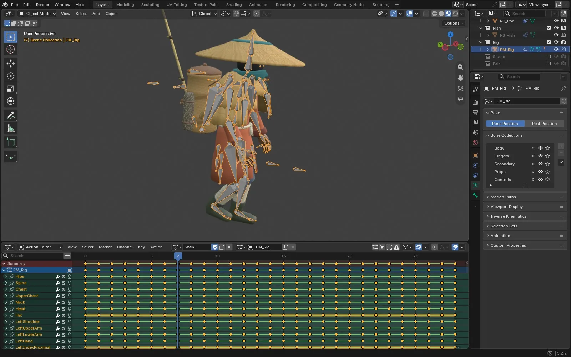This screenshot has height=357, width=571.
Task: Switch perspective/orthographic grid icon
Action: coord(460,99)
